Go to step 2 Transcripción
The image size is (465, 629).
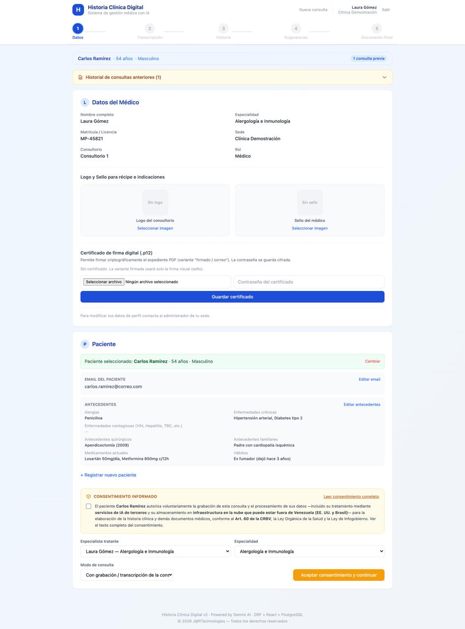[x=150, y=29]
